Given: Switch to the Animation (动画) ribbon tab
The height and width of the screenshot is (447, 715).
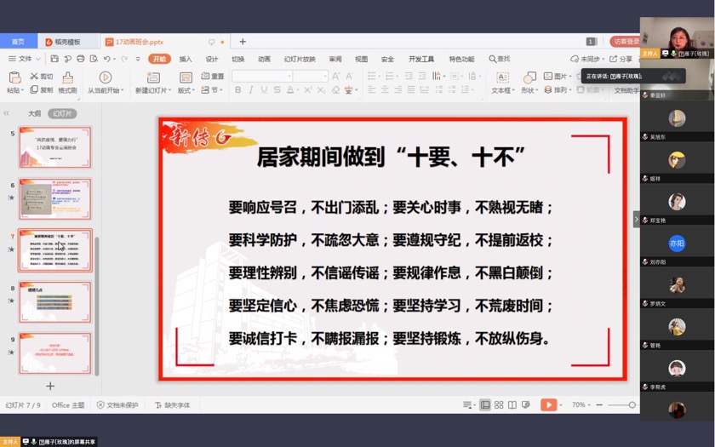Looking at the screenshot, I should 264,59.
